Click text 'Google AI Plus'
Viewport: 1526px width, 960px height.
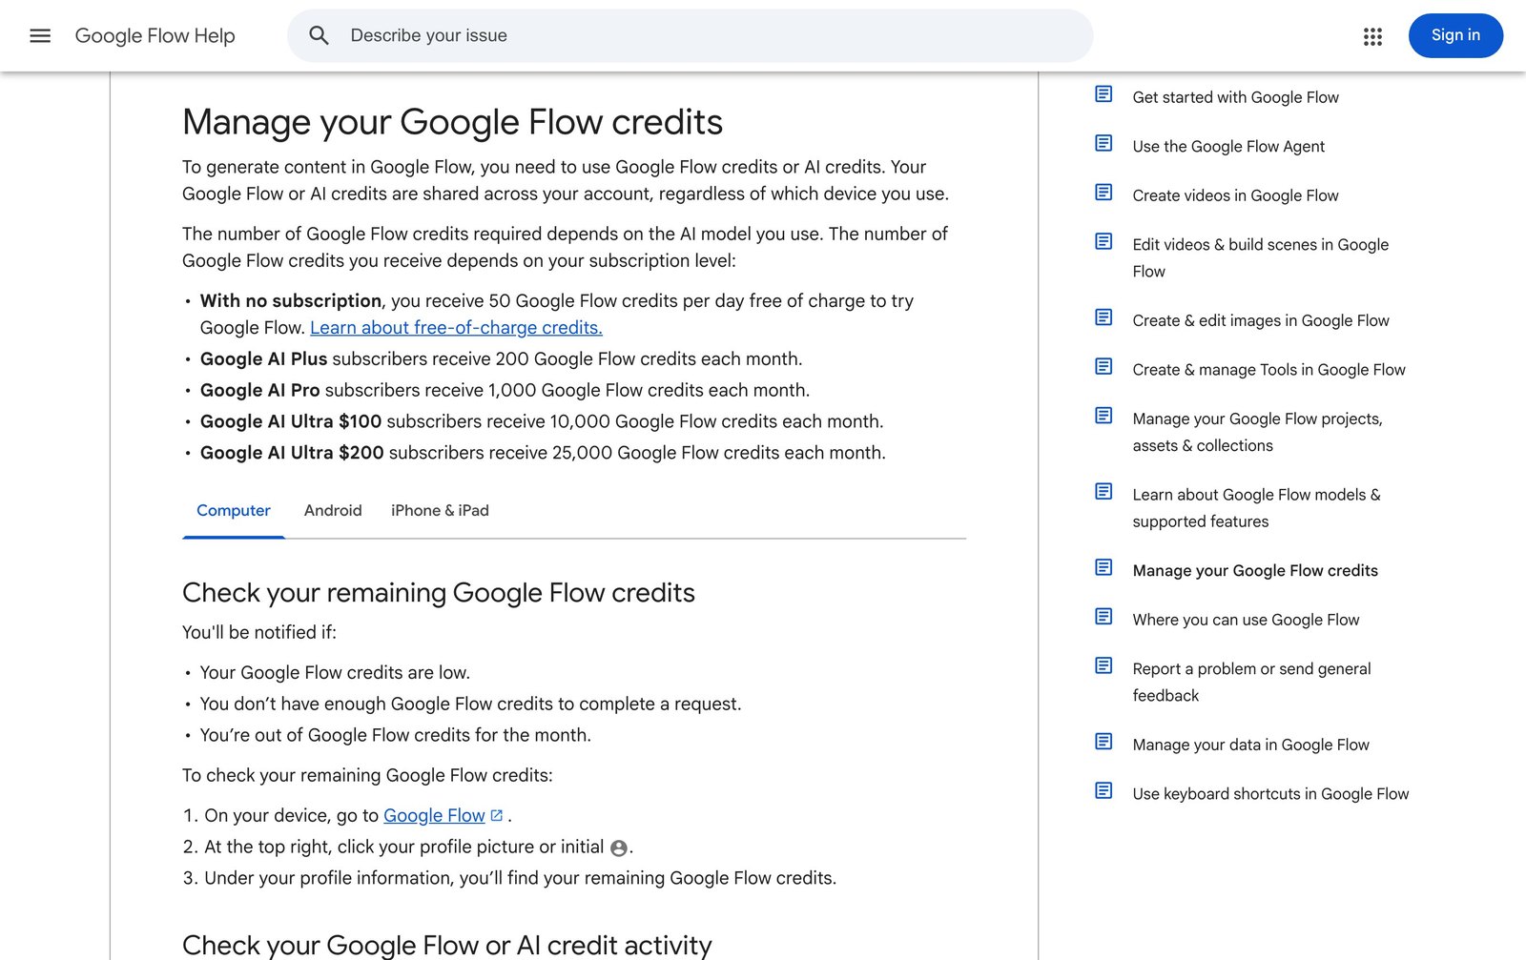pos(263,358)
